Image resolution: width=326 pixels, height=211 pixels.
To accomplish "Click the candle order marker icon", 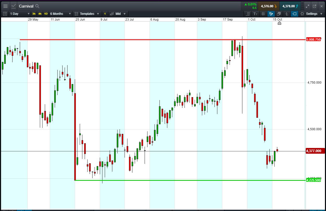I will pos(287,14).
